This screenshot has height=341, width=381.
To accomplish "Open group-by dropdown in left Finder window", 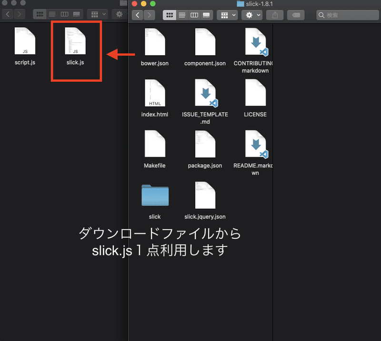I will pyautogui.click(x=98, y=14).
